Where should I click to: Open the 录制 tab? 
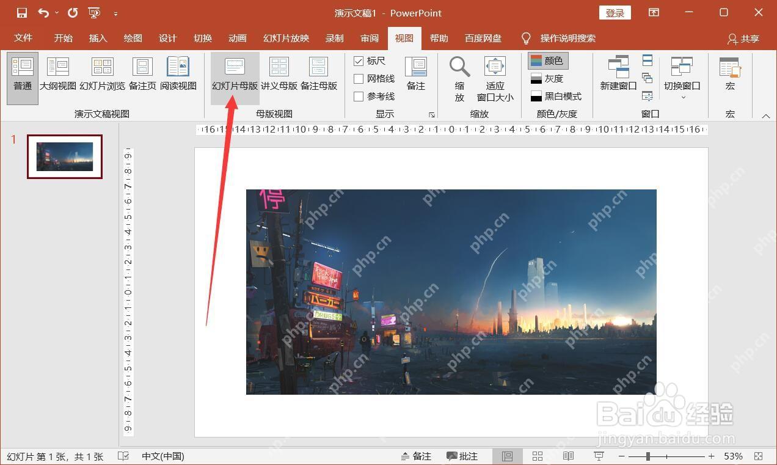334,38
